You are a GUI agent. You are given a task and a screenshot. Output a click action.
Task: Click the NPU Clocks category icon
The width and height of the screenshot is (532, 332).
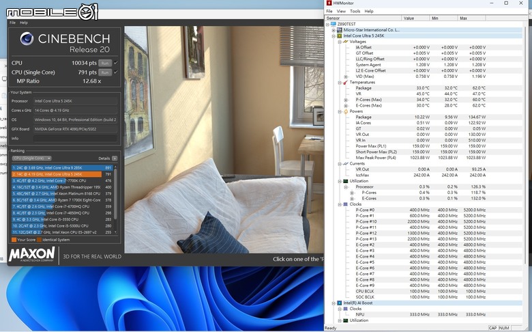345,309
